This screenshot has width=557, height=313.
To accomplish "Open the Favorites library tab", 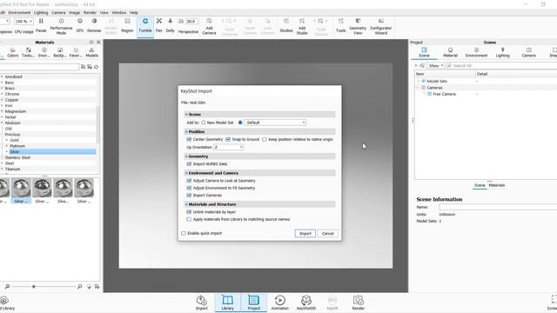I will (x=76, y=52).
